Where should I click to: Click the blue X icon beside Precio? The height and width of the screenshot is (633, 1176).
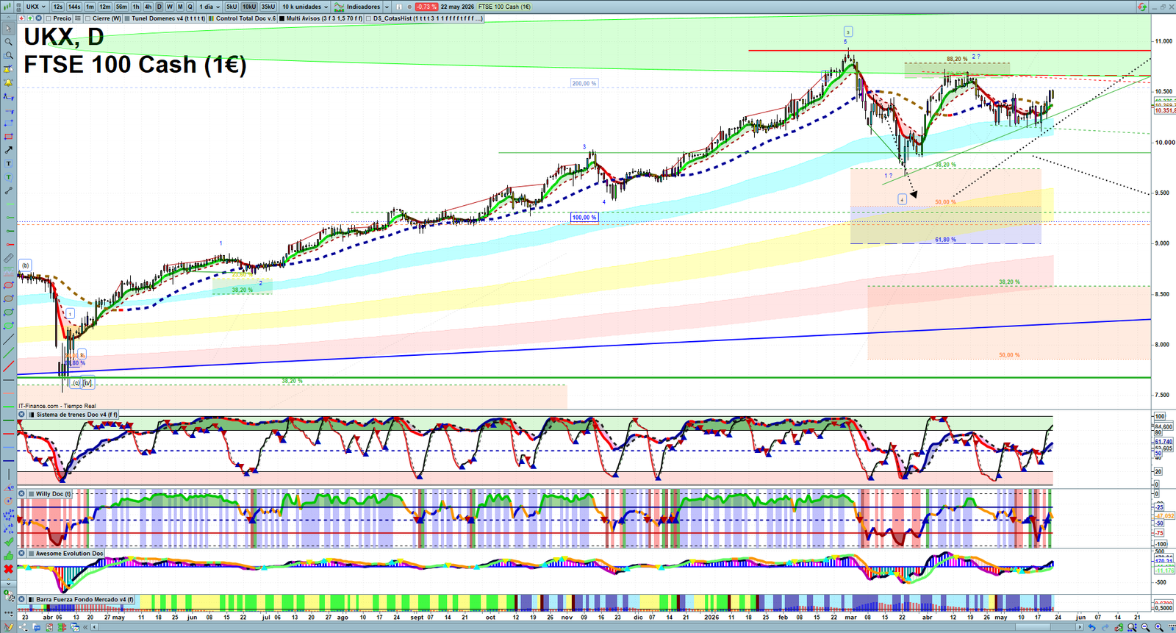pos(38,18)
